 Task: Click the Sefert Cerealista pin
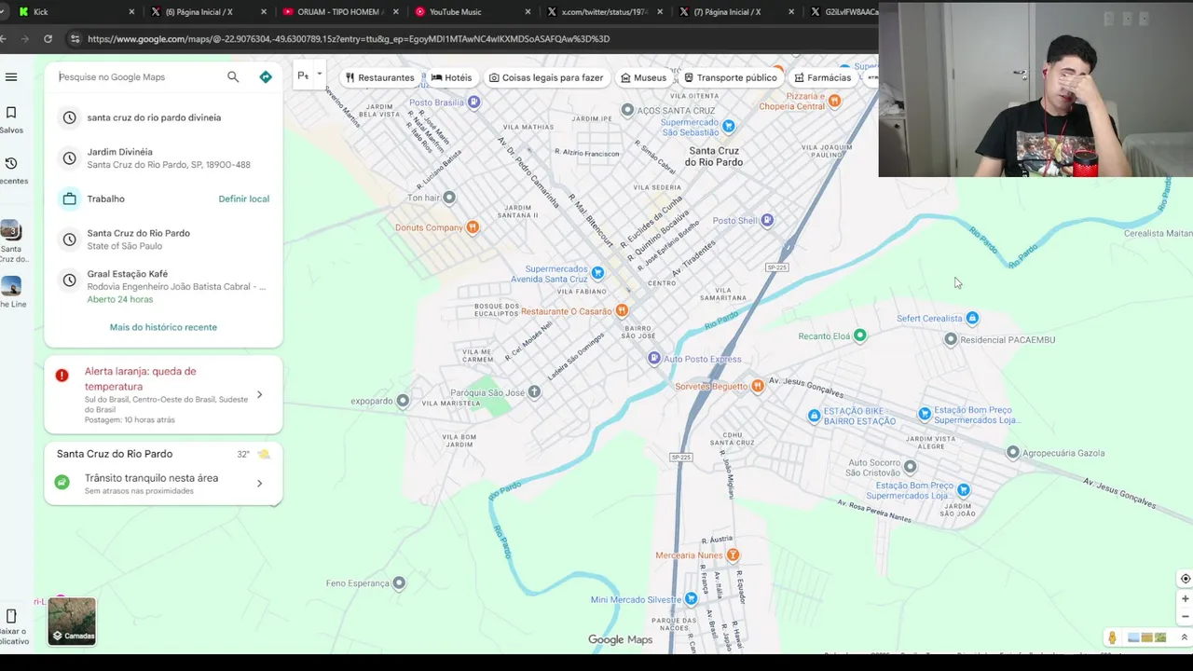[x=972, y=318]
